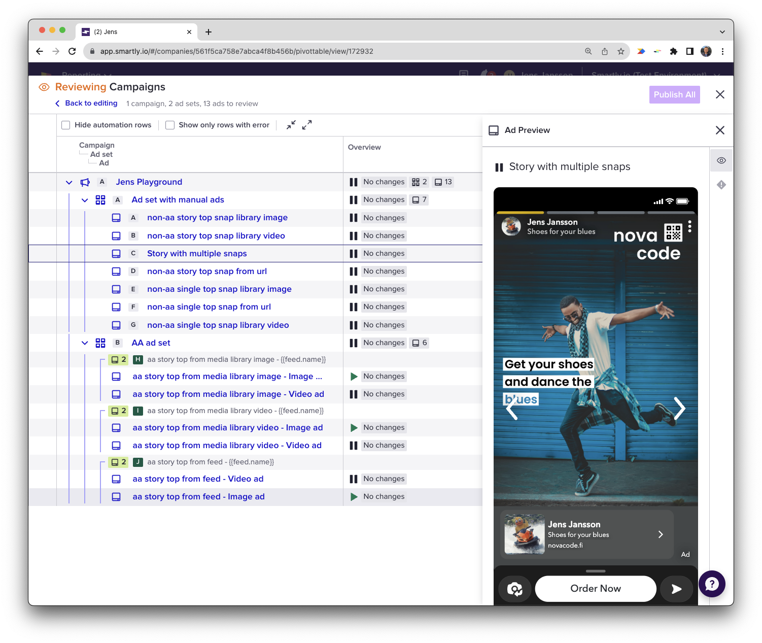Reload the browser page
Screen dimensions: 762x643
72,51
